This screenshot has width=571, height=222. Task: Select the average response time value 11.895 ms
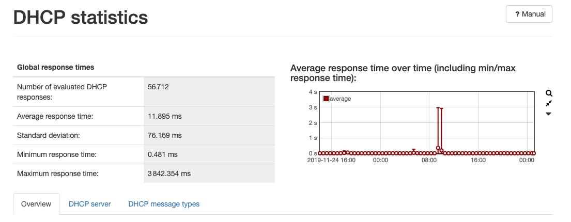coord(164,116)
